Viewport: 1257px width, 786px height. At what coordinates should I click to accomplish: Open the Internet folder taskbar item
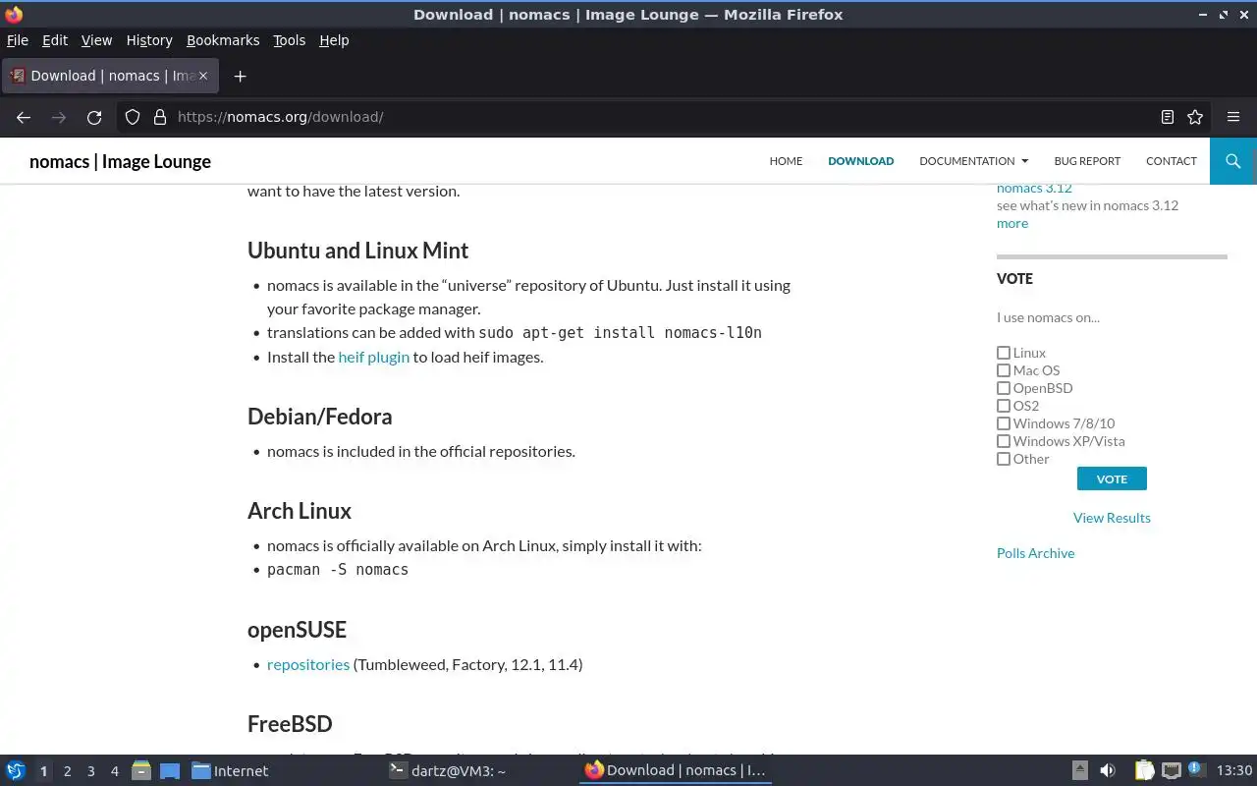point(230,770)
